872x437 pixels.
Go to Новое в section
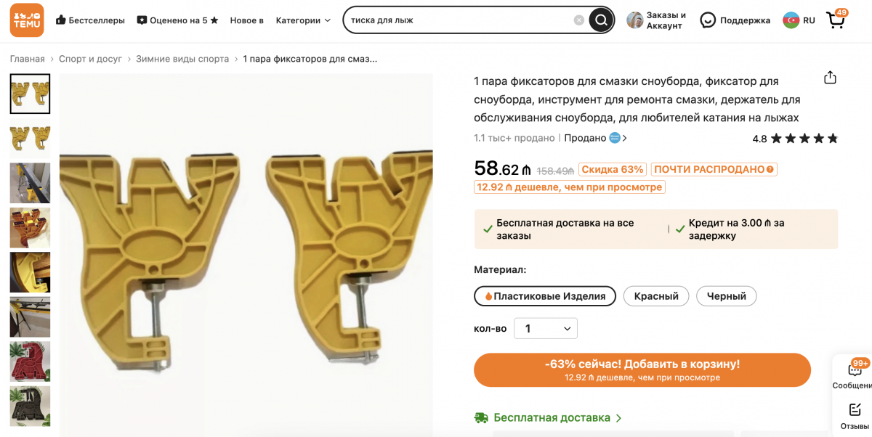246,20
